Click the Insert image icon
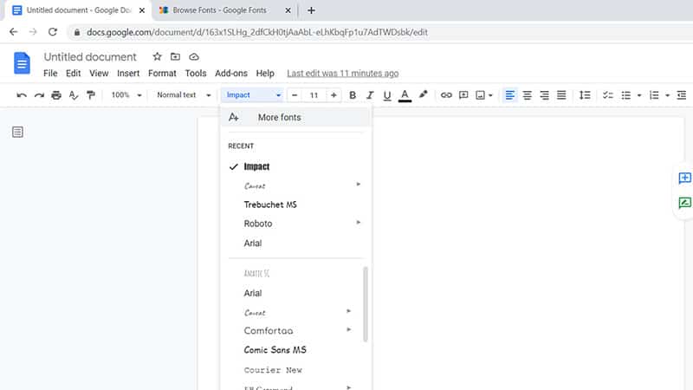The width and height of the screenshot is (693, 390). click(481, 95)
